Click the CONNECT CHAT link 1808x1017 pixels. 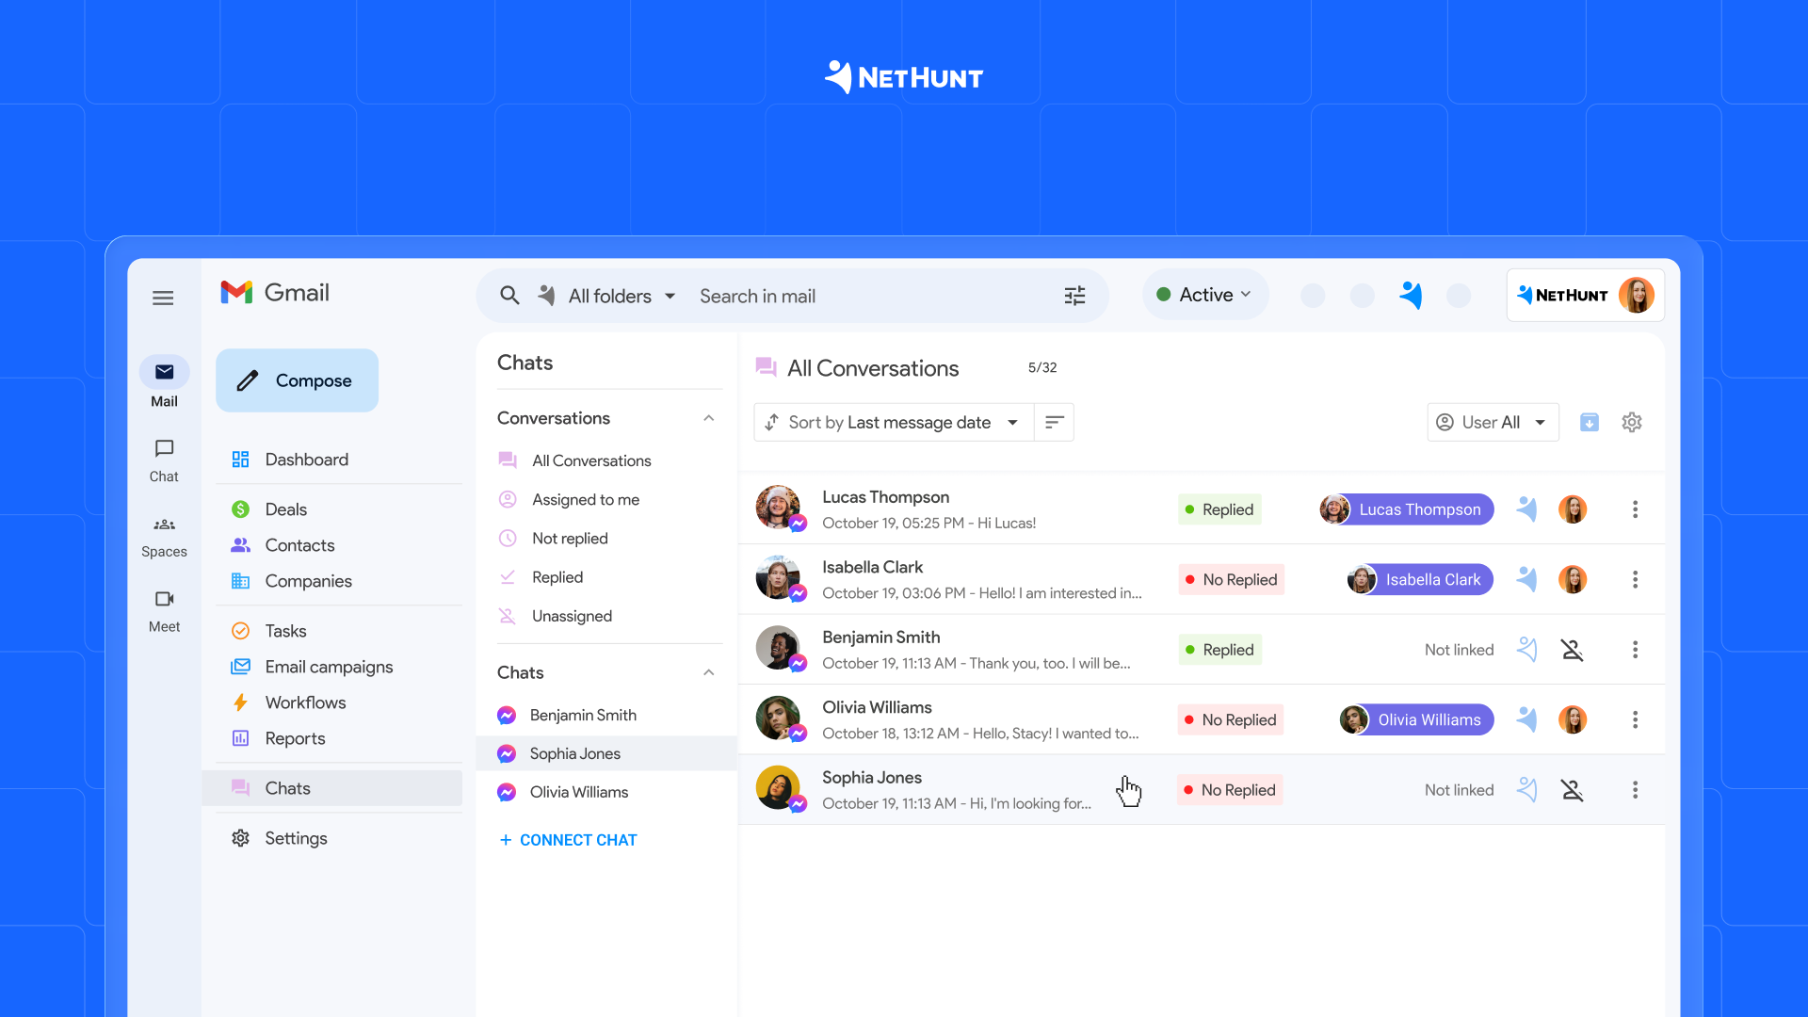click(x=567, y=839)
